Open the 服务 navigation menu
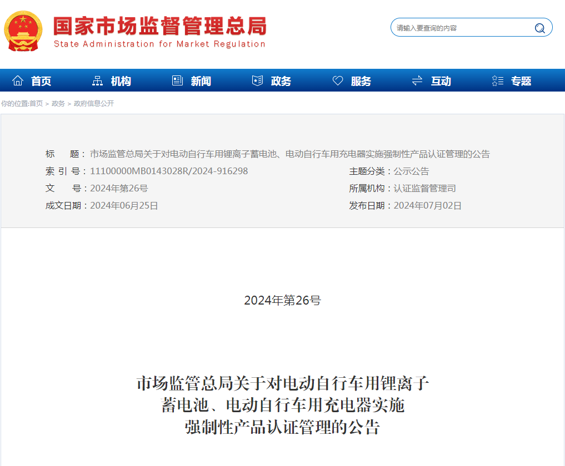 tap(360, 80)
